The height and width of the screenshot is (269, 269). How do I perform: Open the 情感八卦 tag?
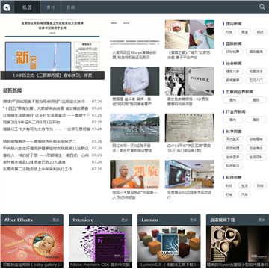[233, 72]
